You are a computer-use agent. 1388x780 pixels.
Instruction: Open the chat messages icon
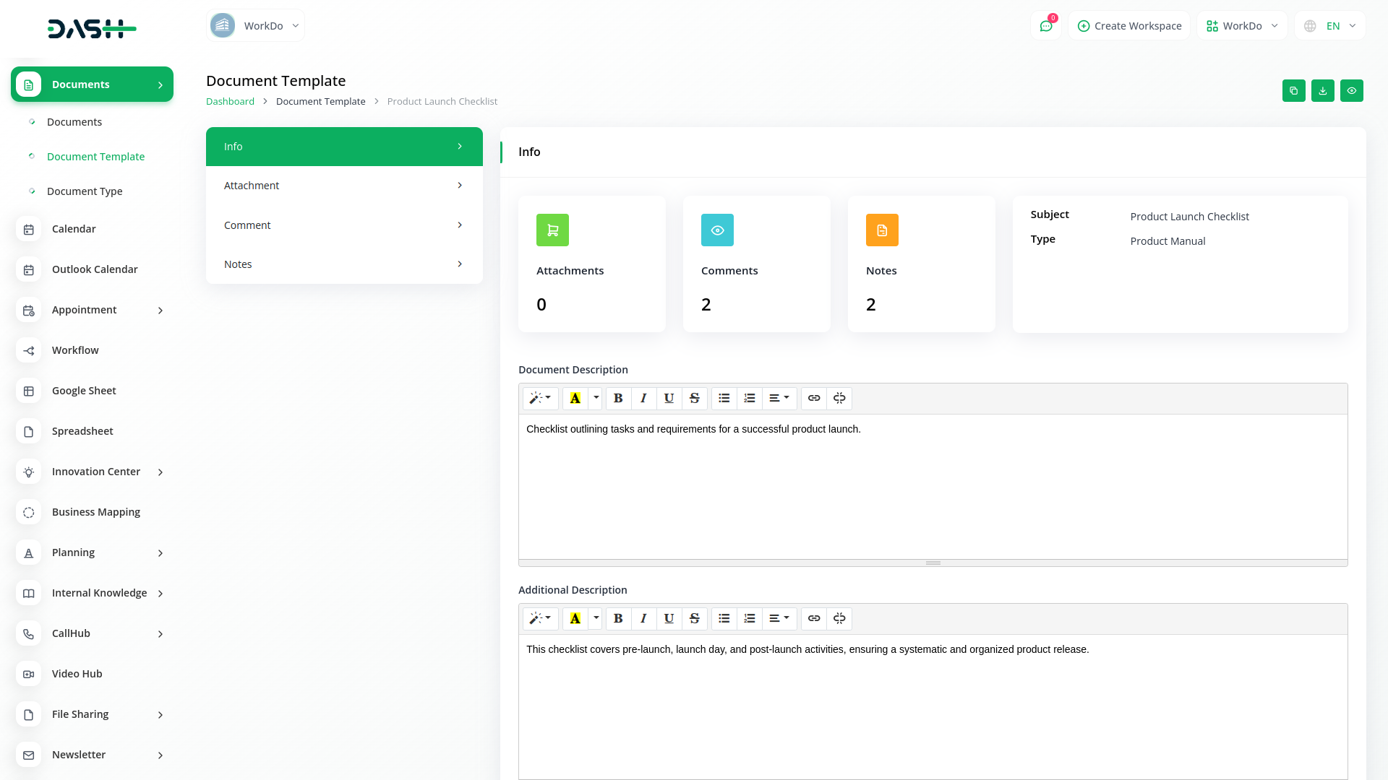pos(1045,26)
